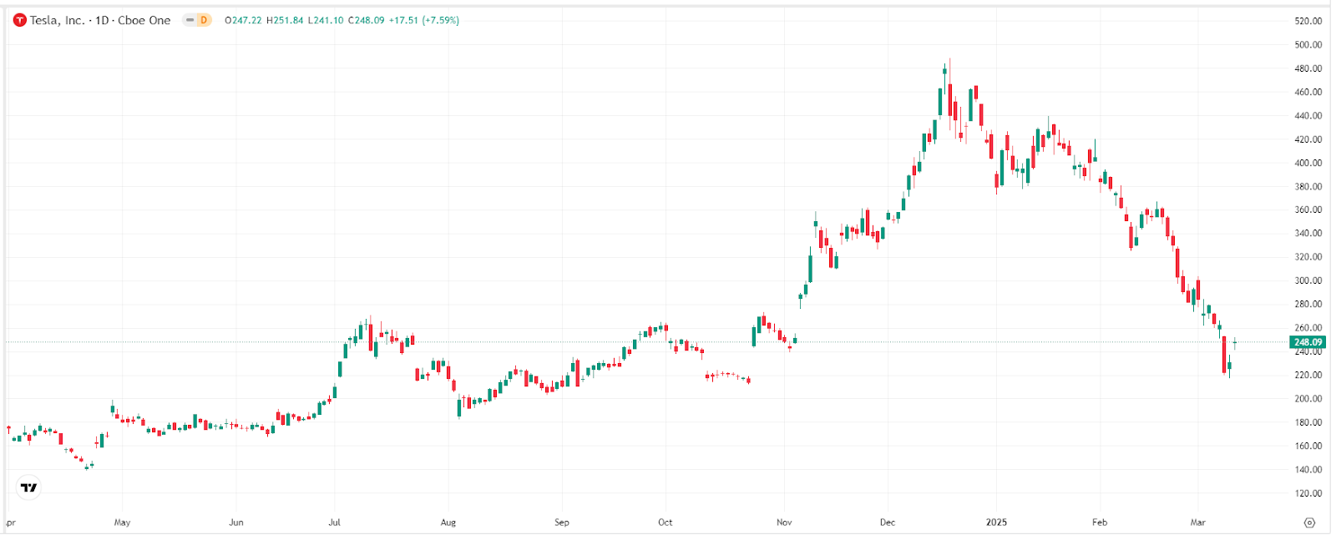
Task: Click the gray market status dash icon
Action: tap(190, 20)
